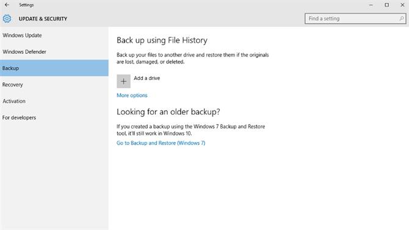
Task: Click the UPDATE & SECURITY header text
Action: click(x=43, y=19)
